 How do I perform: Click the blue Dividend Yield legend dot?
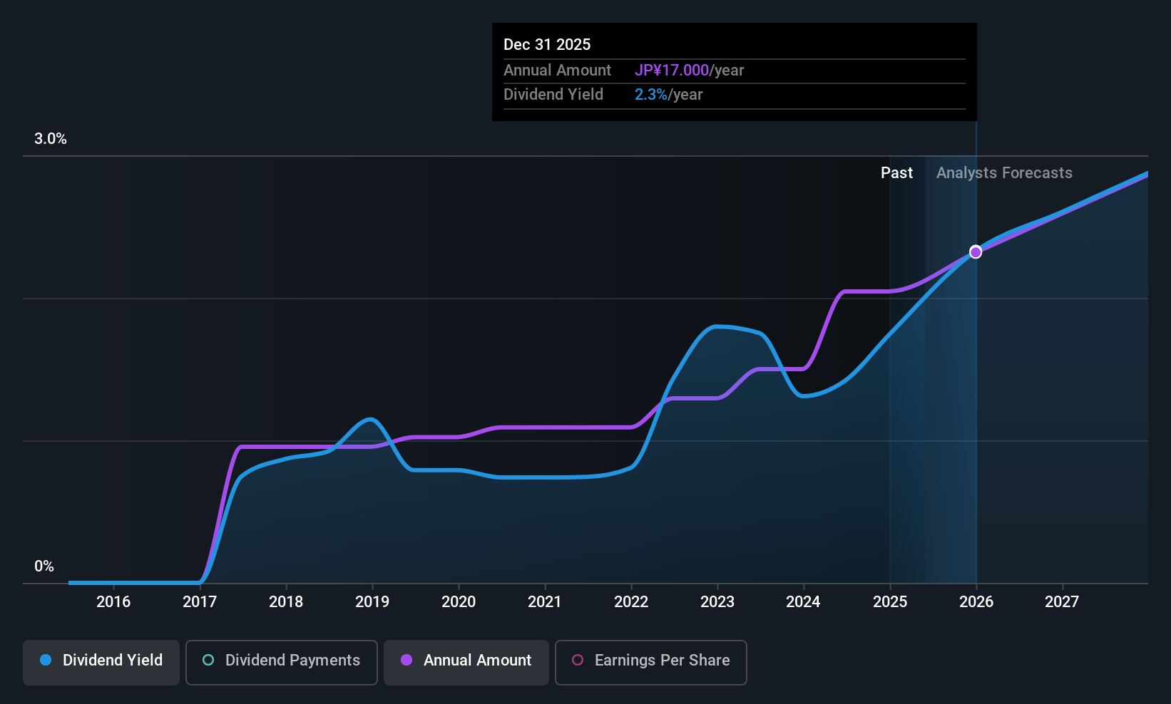pyautogui.click(x=46, y=661)
